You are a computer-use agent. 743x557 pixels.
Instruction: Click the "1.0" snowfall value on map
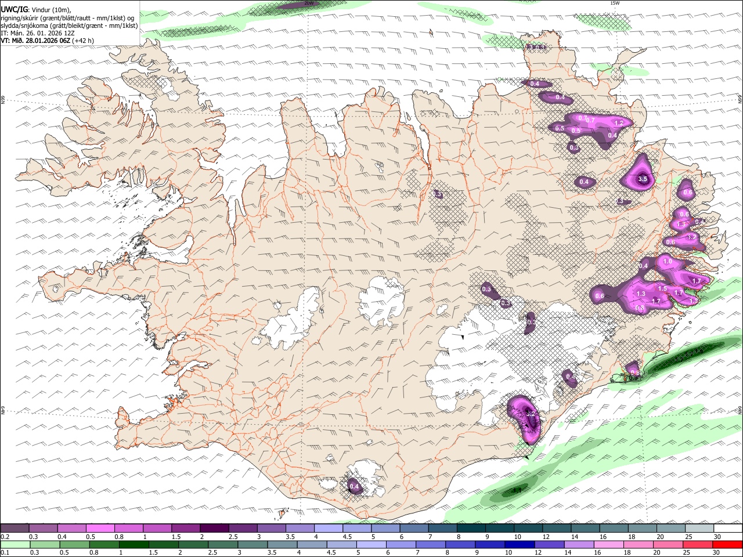(x=668, y=262)
